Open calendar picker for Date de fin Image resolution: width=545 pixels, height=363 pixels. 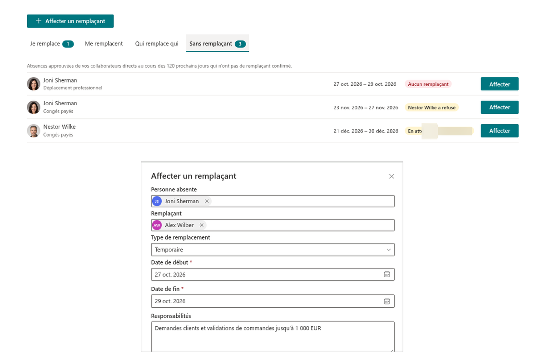point(387,301)
